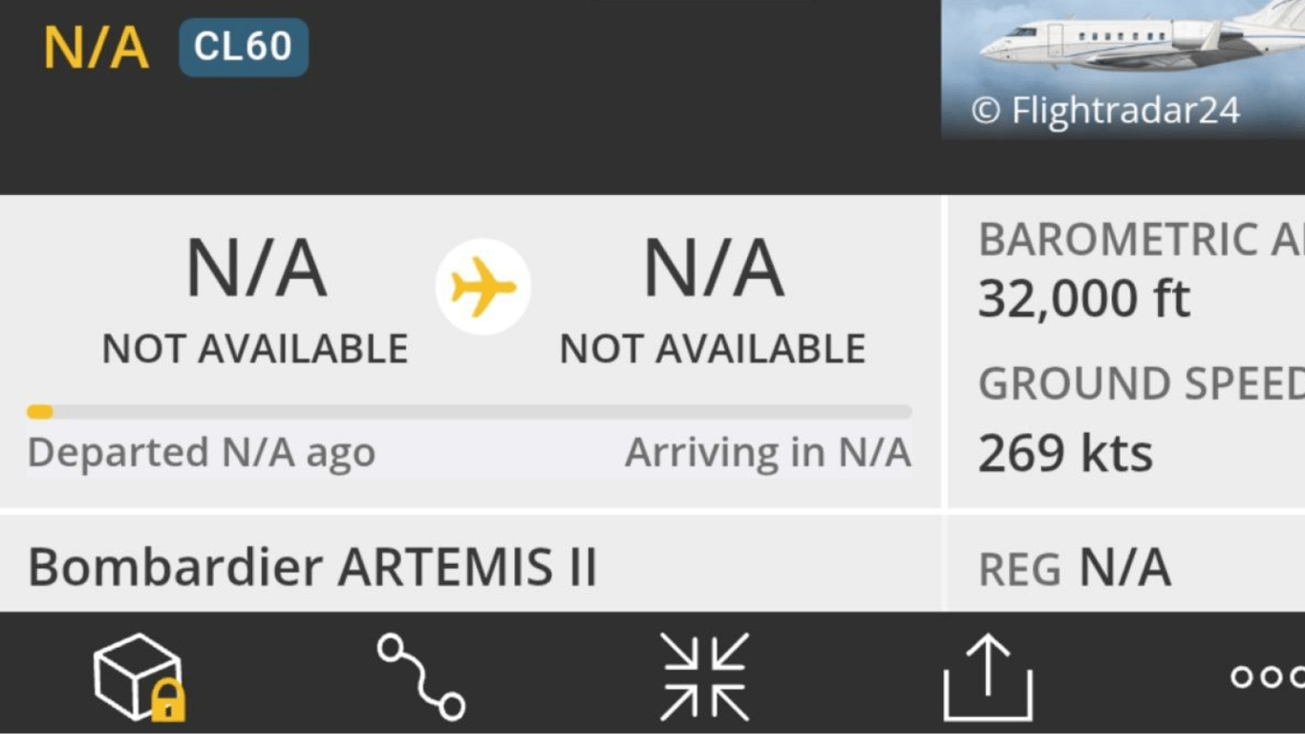1305x734 pixels.
Task: Tap the arrival airport N/A code
Action: pos(714,270)
